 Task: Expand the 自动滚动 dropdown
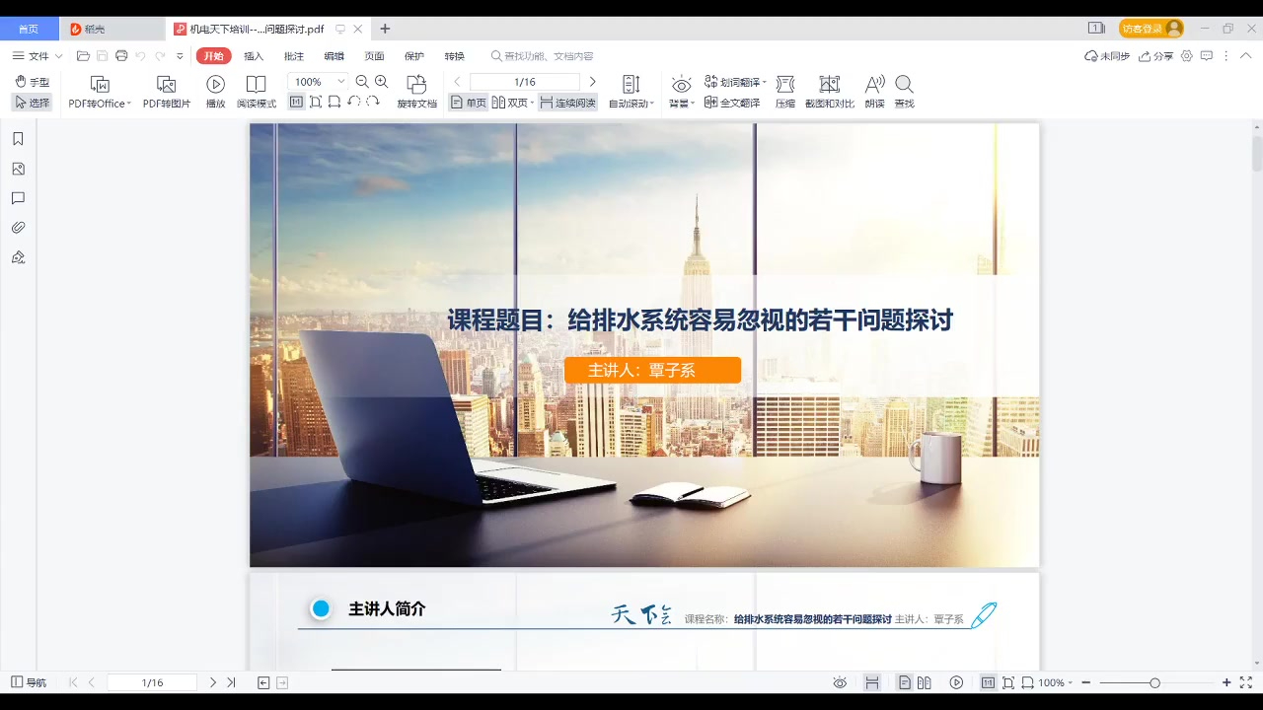[x=653, y=104]
